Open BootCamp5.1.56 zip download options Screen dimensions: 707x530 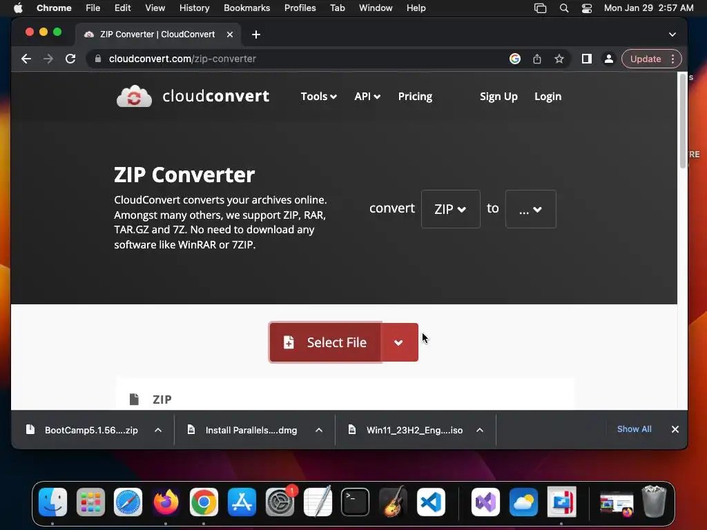(x=158, y=430)
